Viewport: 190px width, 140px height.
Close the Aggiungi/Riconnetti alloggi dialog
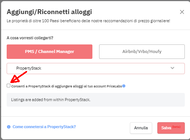click(182, 12)
